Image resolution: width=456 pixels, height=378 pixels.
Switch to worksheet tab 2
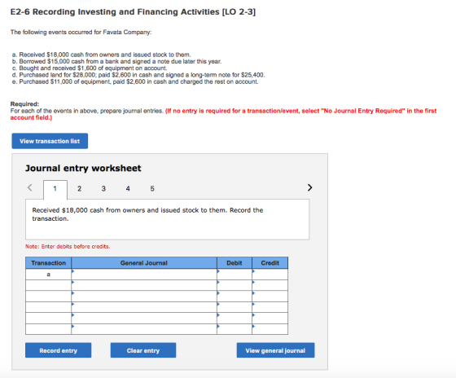79,189
